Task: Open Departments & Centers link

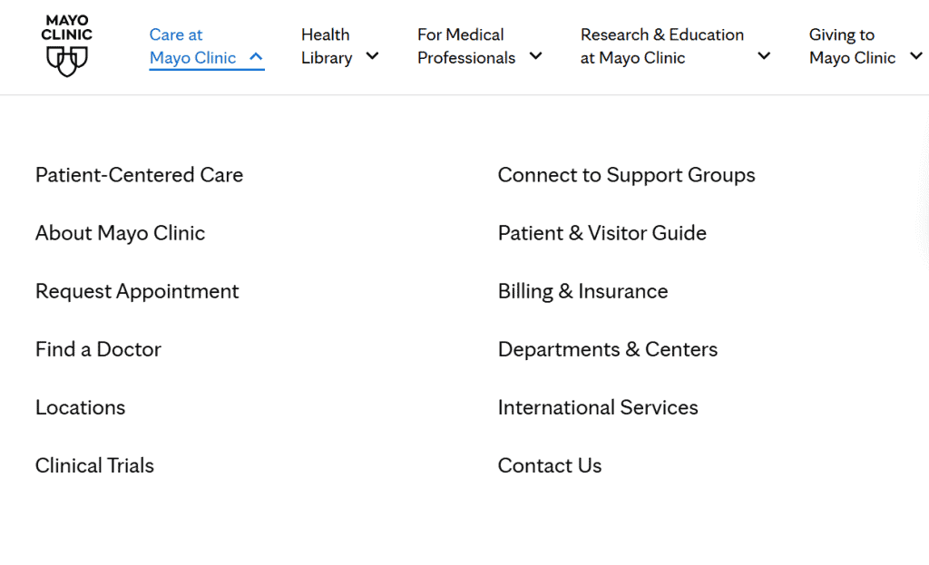Action: point(607,349)
